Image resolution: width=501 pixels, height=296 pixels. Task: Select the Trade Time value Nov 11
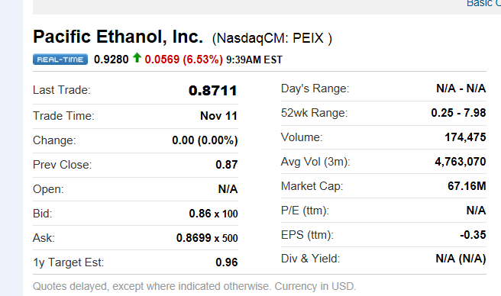click(219, 116)
